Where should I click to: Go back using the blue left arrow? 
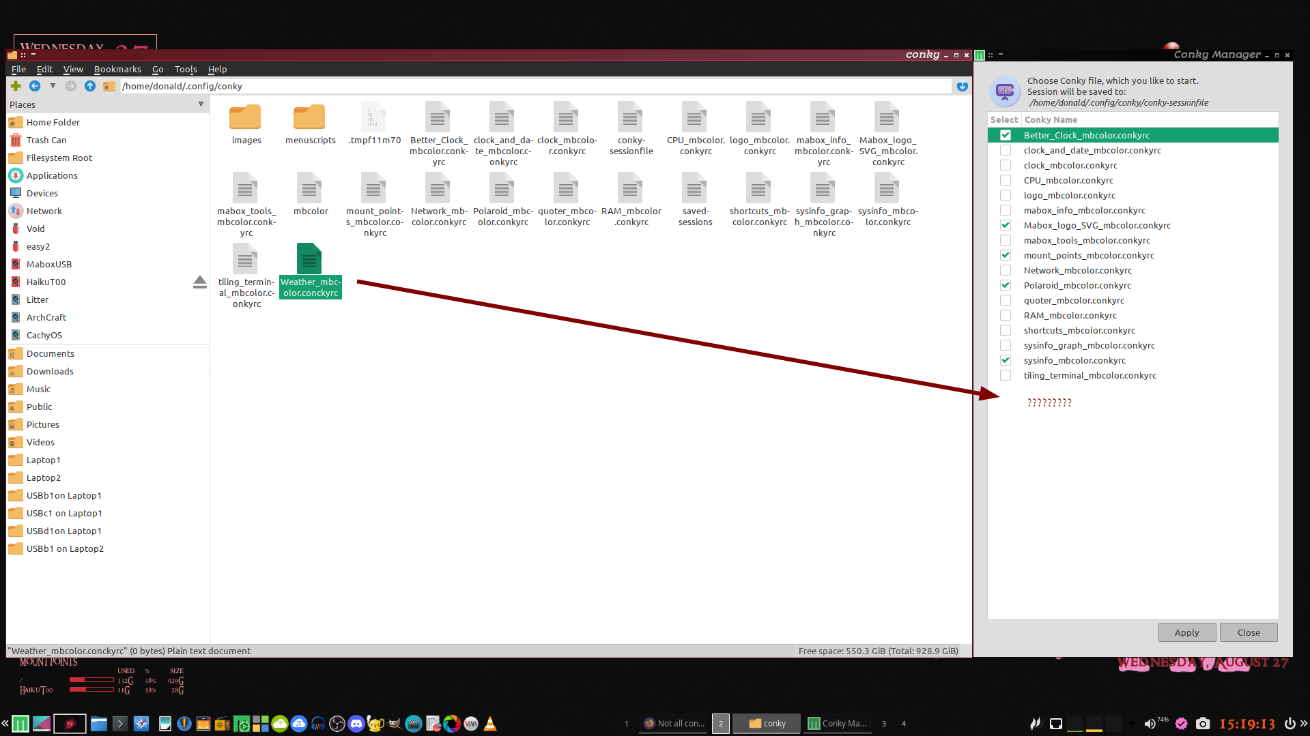coord(35,86)
